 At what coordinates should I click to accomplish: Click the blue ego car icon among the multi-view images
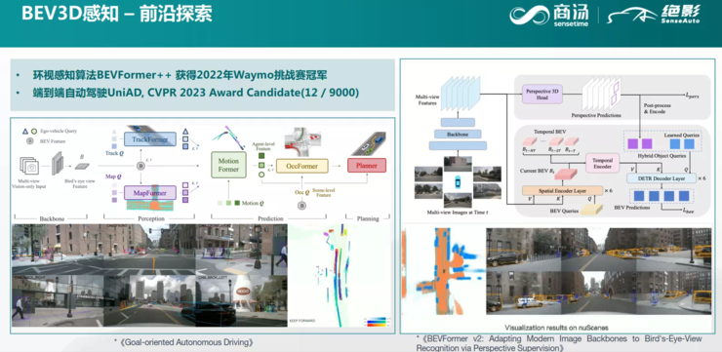[x=458, y=181]
